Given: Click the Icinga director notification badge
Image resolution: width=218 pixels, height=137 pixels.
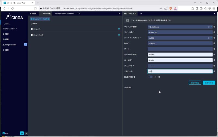Looking at the screenshot, I should [x=26, y=44].
